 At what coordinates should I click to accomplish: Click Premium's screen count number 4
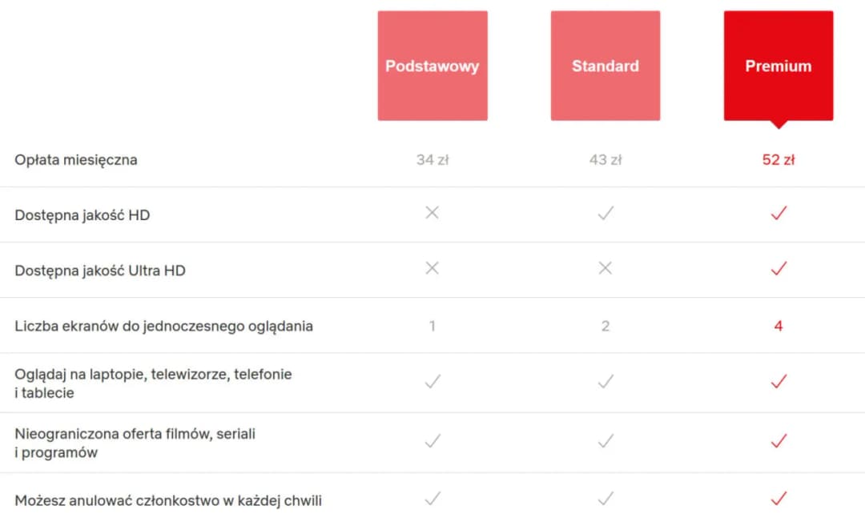tap(778, 326)
